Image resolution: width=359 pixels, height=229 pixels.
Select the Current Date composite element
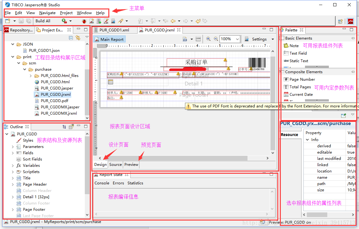(x=298, y=94)
